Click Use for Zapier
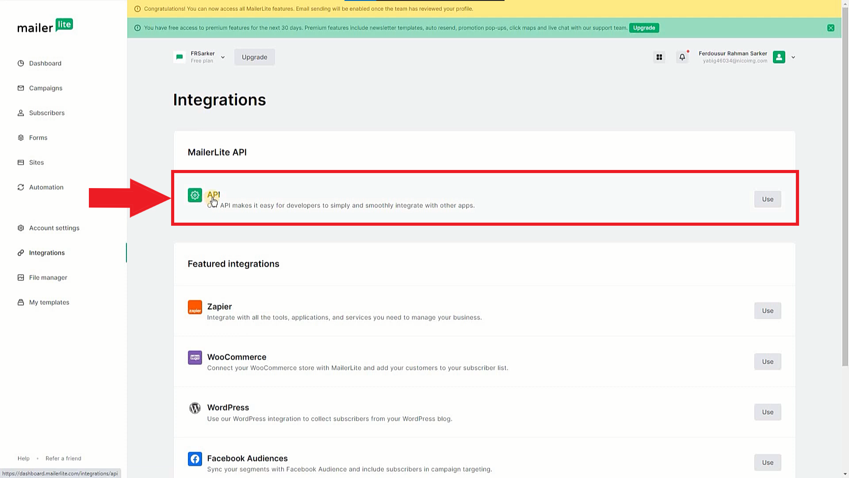This screenshot has height=478, width=849. click(768, 311)
